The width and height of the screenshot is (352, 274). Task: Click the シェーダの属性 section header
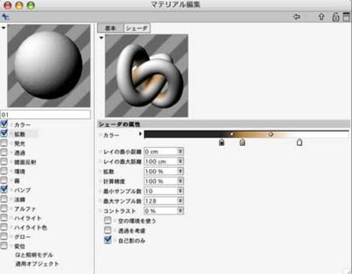click(223, 124)
